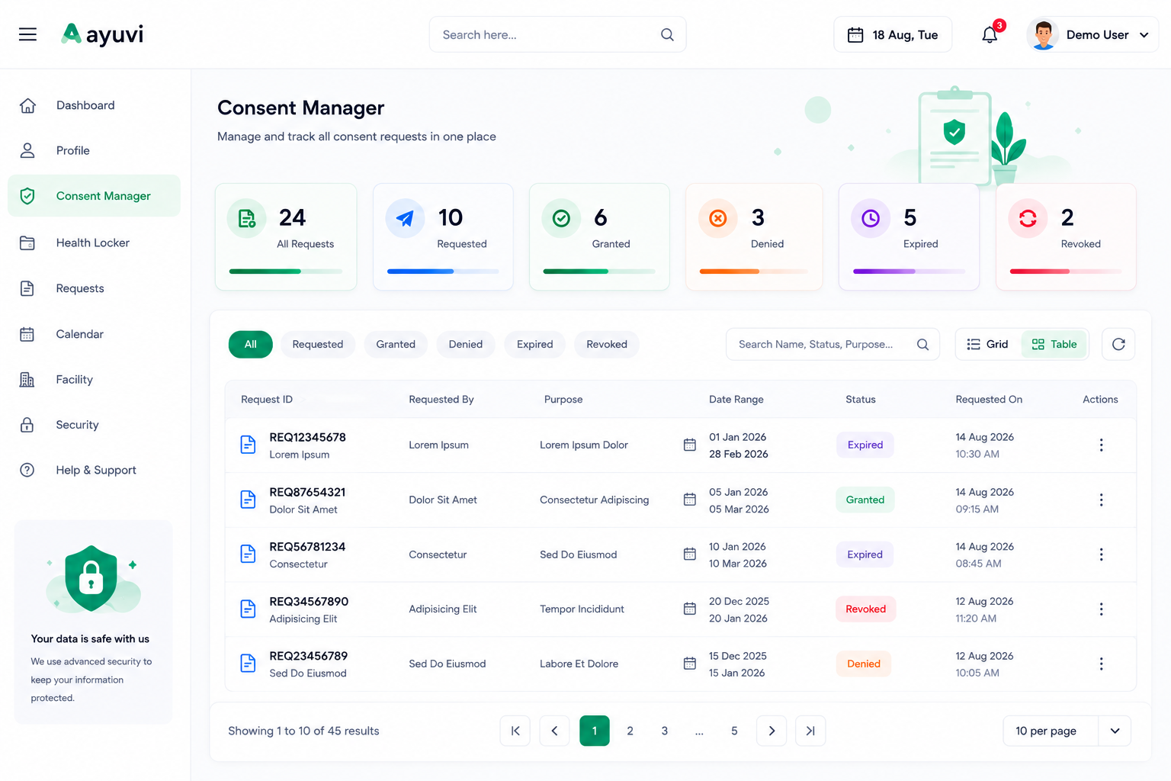The height and width of the screenshot is (781, 1171).
Task: Go to next page arrow
Action: [772, 731]
